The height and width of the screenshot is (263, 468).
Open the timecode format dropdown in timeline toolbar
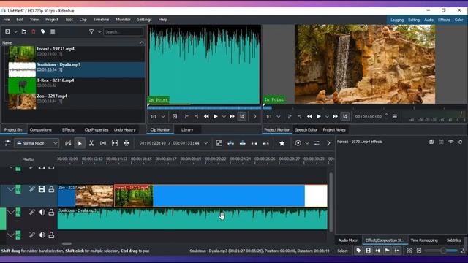coord(206,143)
